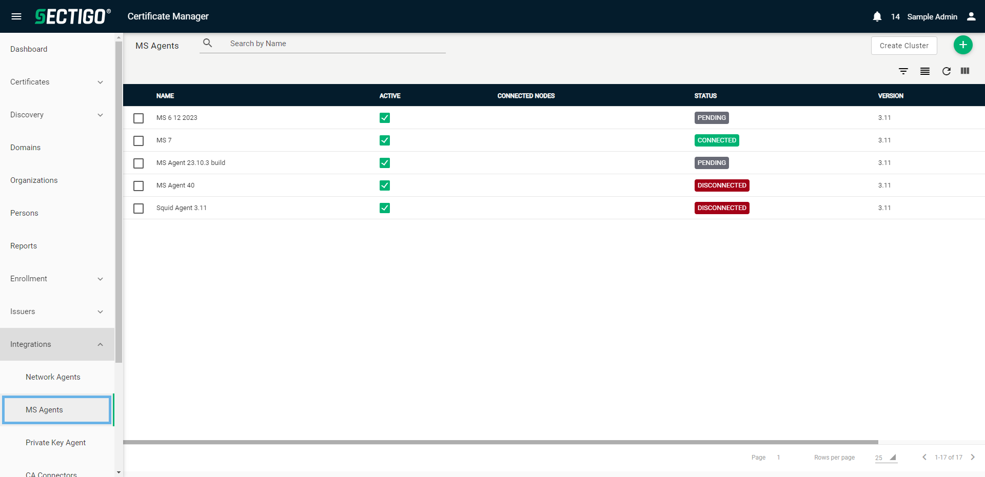Image resolution: width=985 pixels, height=477 pixels.
Task: Click the PENDING badge for MS 6 12 2023
Action: click(x=712, y=118)
